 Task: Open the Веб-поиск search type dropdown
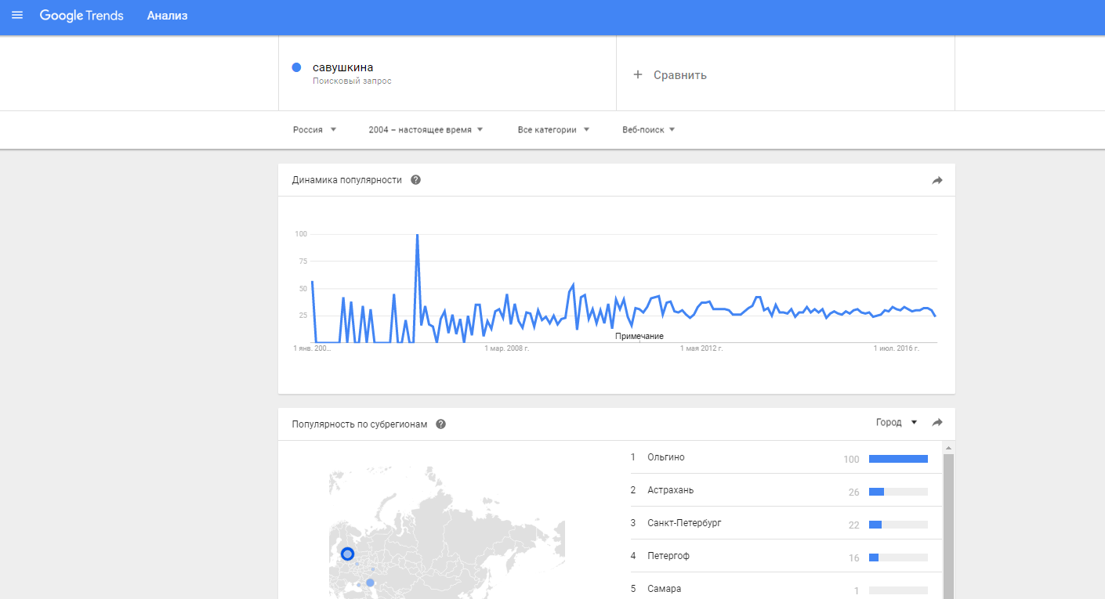(648, 130)
